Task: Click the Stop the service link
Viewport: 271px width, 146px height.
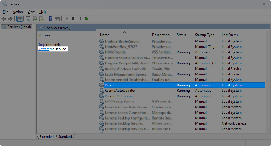Action: coord(42,45)
